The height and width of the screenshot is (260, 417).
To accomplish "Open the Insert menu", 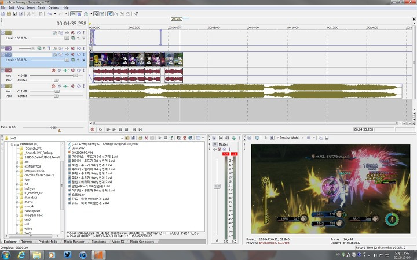I will click(31, 8).
